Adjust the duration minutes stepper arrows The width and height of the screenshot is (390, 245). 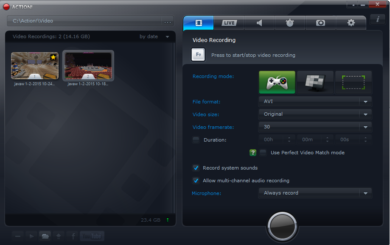click(x=327, y=139)
